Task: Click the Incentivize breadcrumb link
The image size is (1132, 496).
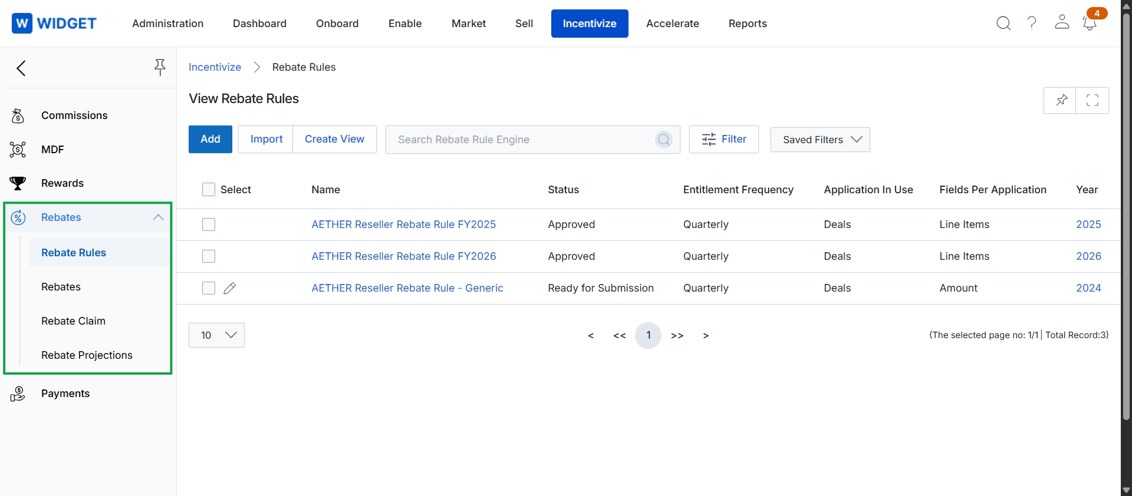Action: click(x=215, y=67)
